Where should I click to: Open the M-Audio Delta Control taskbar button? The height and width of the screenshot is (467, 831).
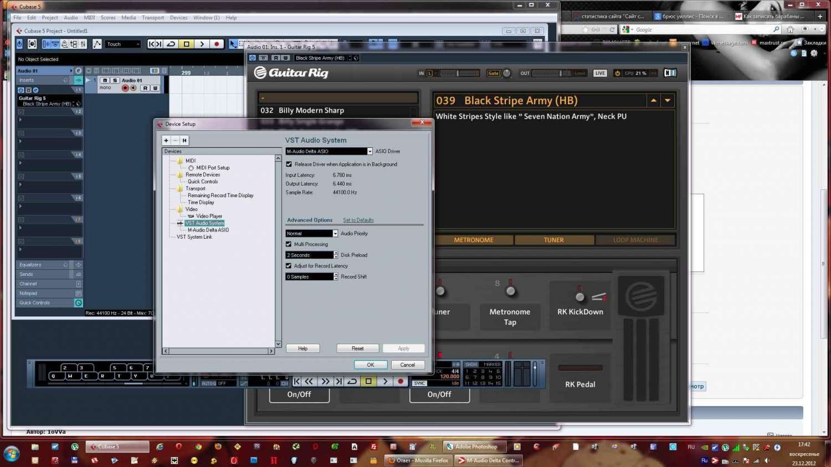coord(489,460)
